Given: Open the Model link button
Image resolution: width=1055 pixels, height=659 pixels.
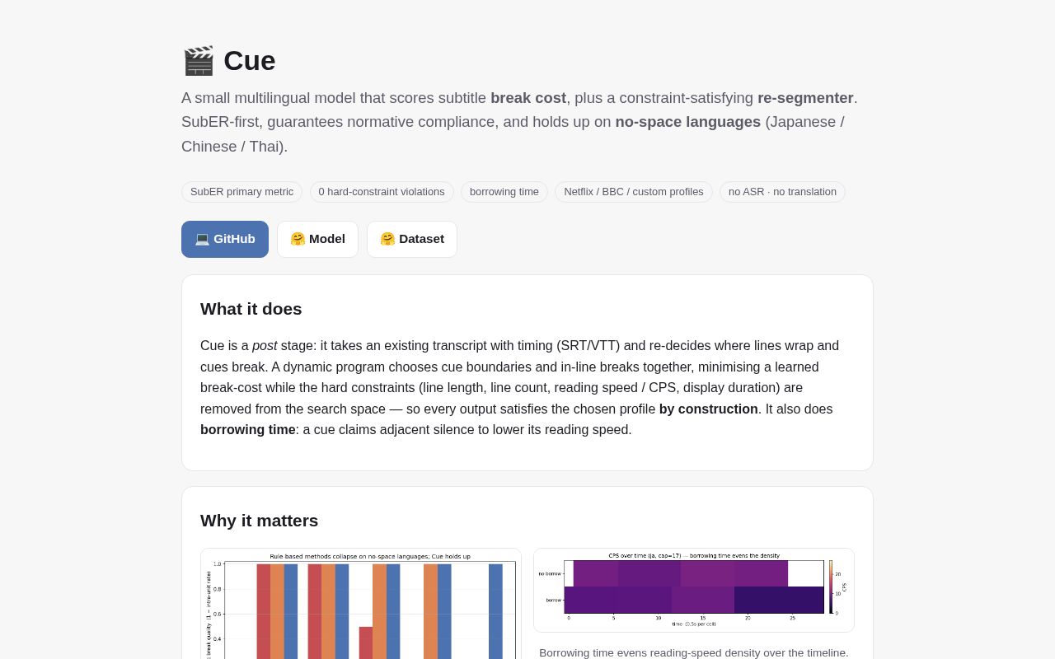Looking at the screenshot, I should tap(317, 239).
